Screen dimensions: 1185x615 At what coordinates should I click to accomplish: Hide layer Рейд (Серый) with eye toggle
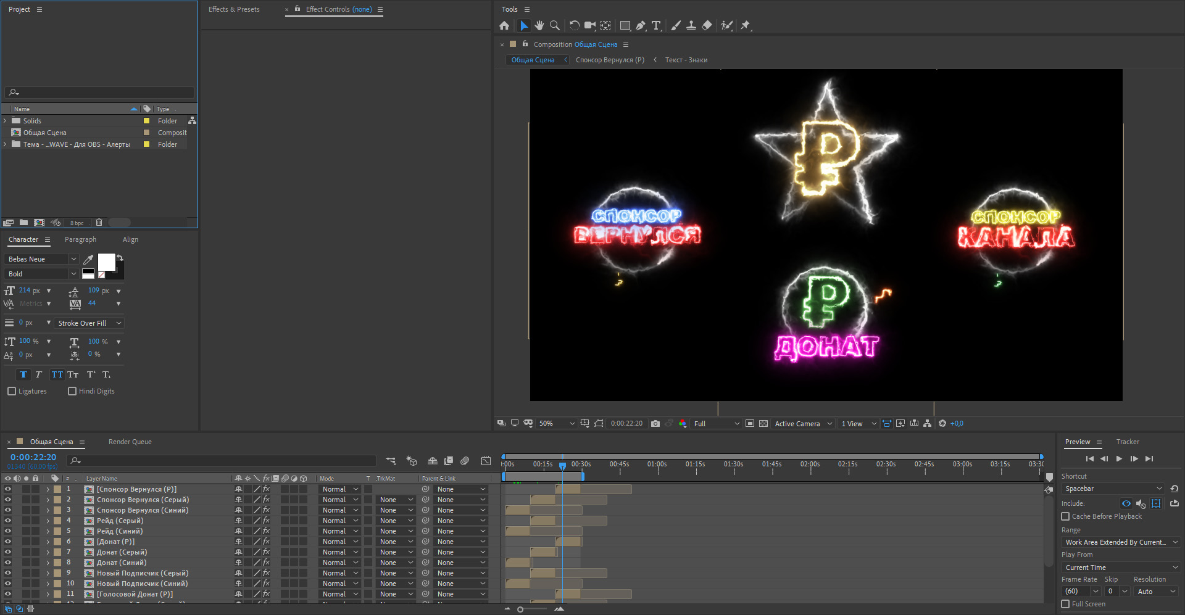click(x=8, y=521)
